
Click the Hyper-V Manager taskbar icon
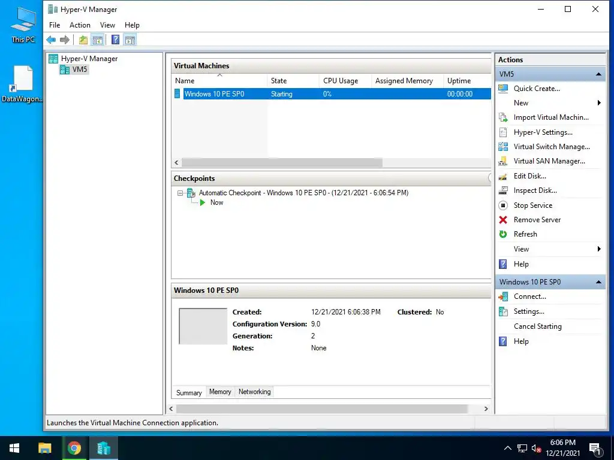103,448
